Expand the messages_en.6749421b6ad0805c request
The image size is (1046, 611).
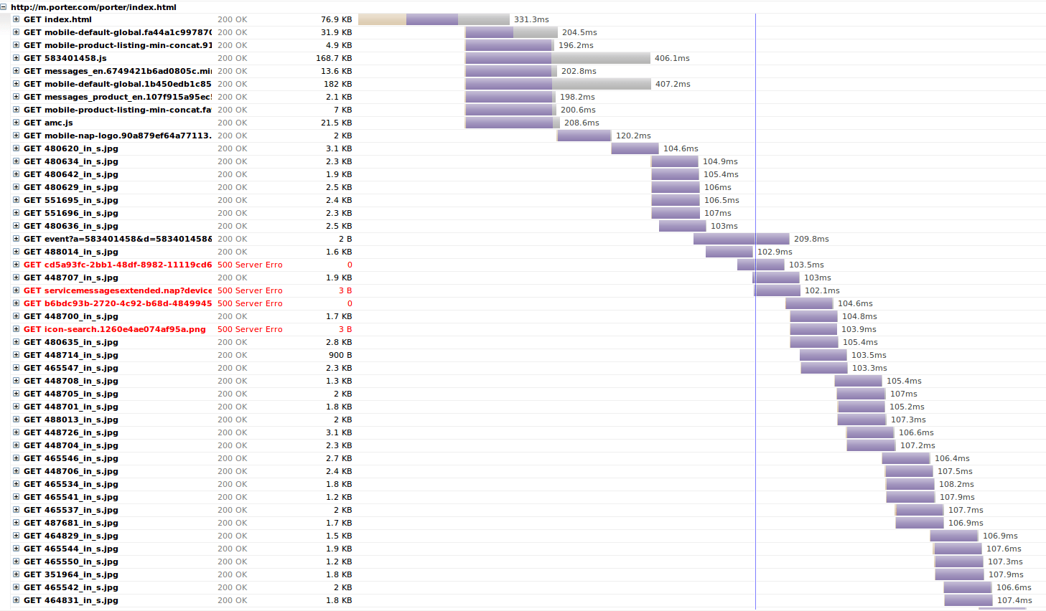(x=16, y=71)
